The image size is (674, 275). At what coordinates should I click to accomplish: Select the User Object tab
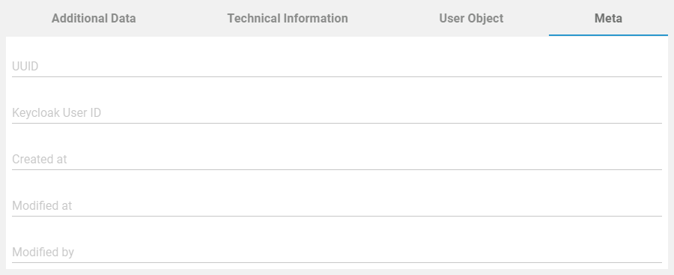click(x=471, y=19)
